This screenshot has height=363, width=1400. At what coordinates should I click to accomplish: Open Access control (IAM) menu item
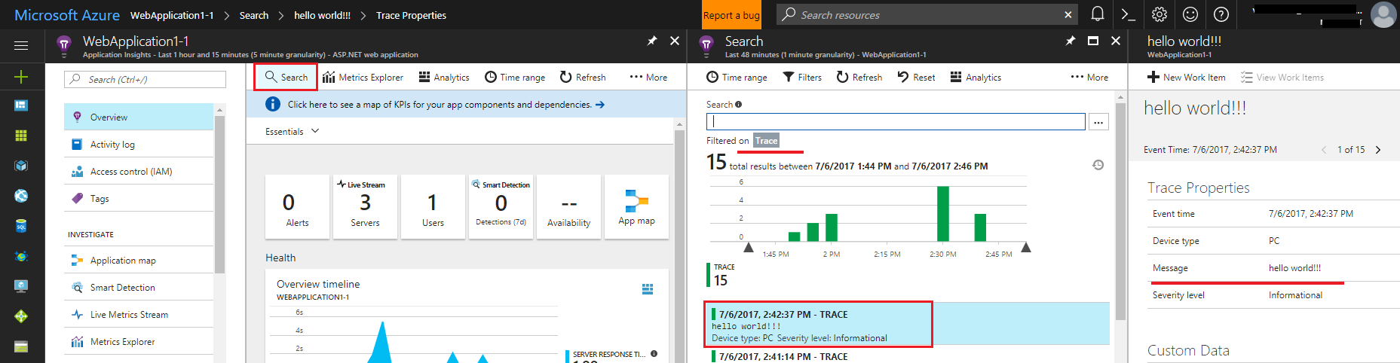coord(139,171)
